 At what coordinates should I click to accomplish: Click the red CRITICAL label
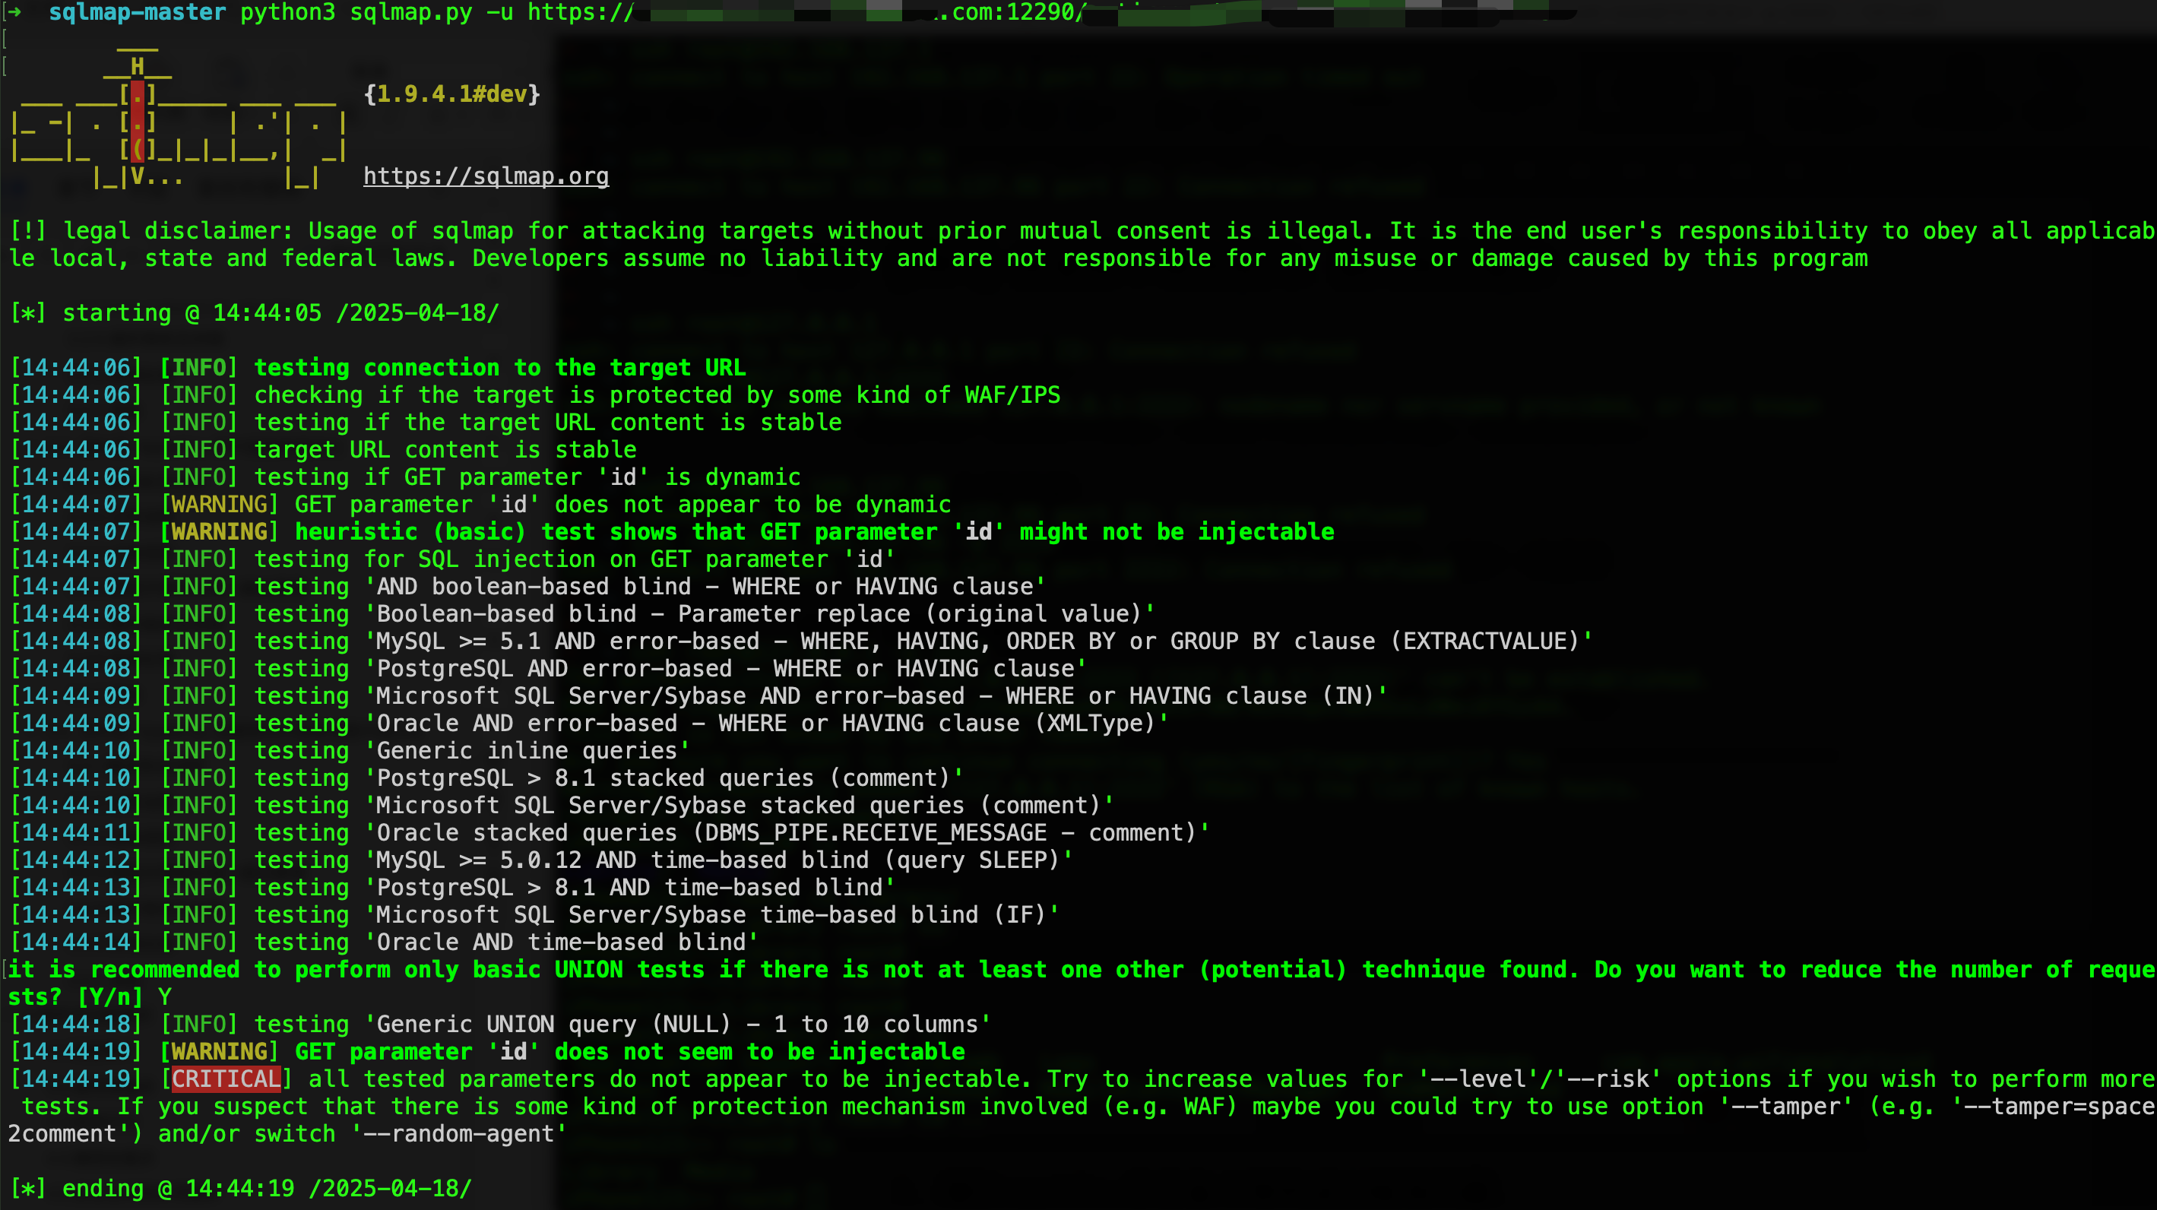[x=226, y=1079]
